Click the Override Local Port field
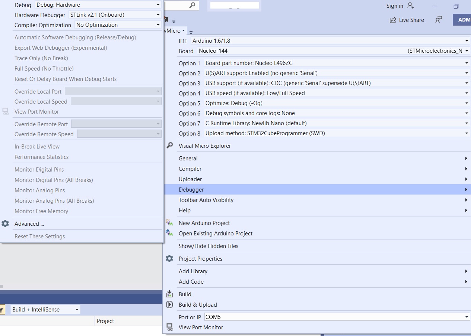The width and height of the screenshot is (471, 336). (113, 91)
